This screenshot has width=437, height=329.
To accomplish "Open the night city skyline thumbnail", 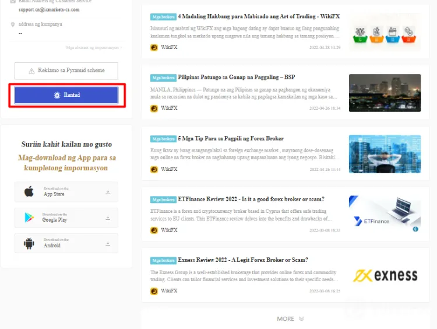I will [x=385, y=93].
